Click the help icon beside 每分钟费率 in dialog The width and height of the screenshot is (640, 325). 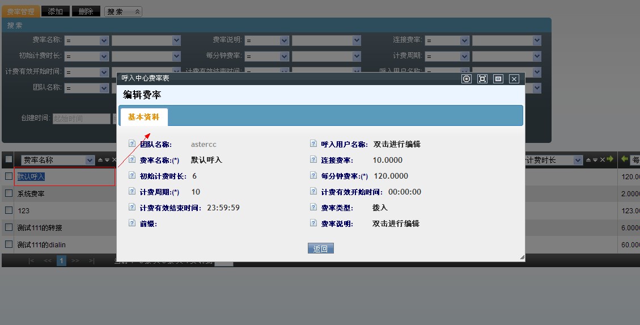(313, 176)
